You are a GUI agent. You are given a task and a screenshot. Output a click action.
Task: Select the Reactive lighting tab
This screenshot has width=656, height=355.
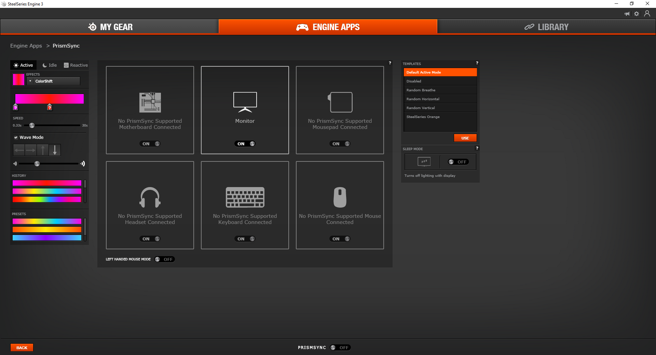click(76, 65)
